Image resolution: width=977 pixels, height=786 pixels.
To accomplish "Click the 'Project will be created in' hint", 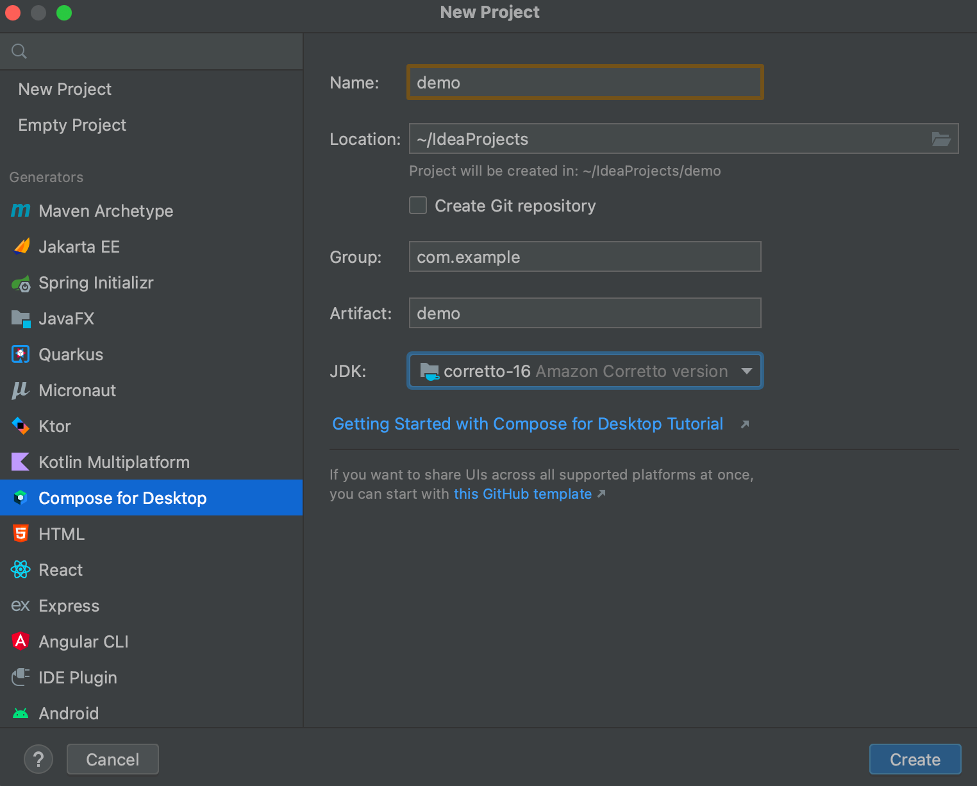I will point(565,171).
